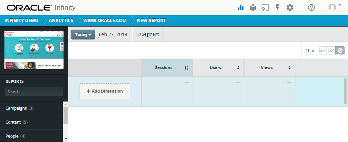Sort by Users column arrows
348x142 pixels.
[x=238, y=68]
